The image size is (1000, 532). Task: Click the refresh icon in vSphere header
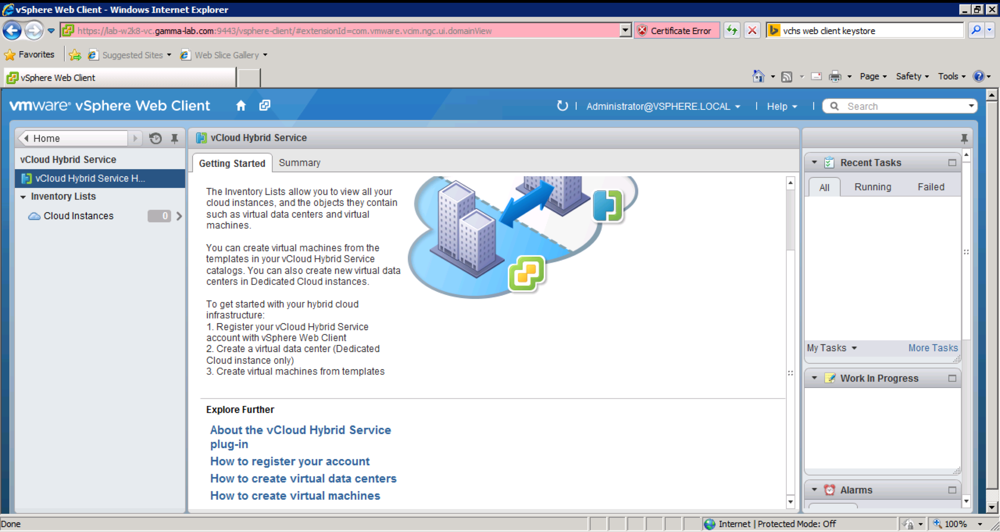point(562,106)
